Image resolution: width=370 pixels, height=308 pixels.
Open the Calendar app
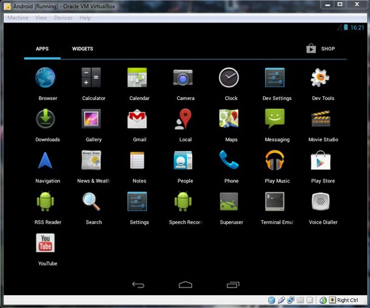(x=137, y=78)
